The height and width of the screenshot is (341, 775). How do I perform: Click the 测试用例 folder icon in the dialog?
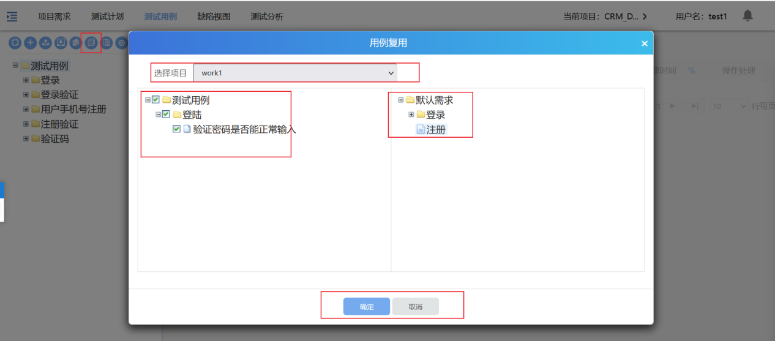pos(166,100)
